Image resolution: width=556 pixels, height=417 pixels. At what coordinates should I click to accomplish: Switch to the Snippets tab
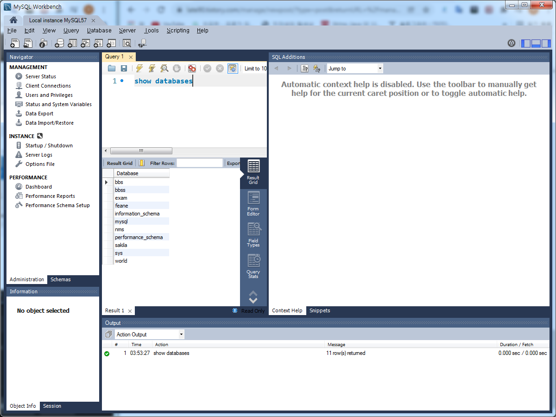point(320,310)
